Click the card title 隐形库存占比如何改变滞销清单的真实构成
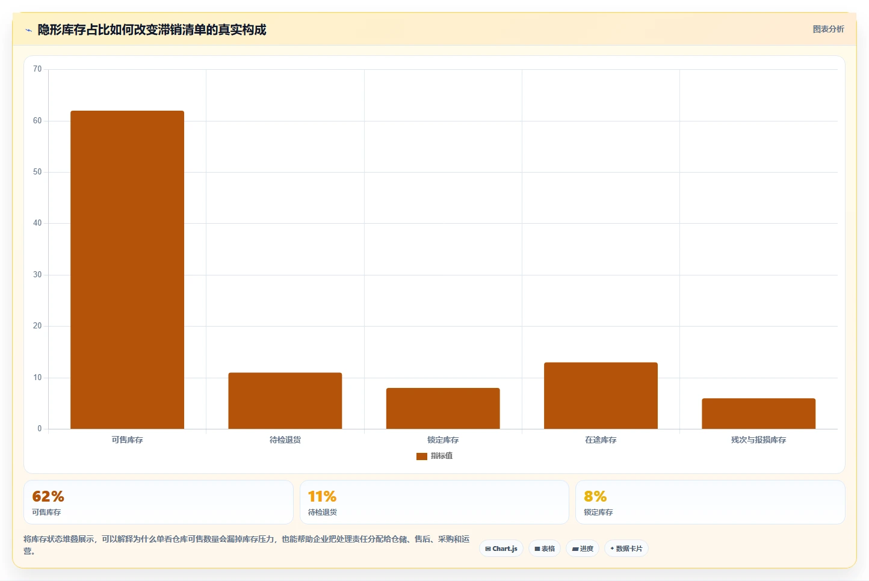 tap(152, 30)
